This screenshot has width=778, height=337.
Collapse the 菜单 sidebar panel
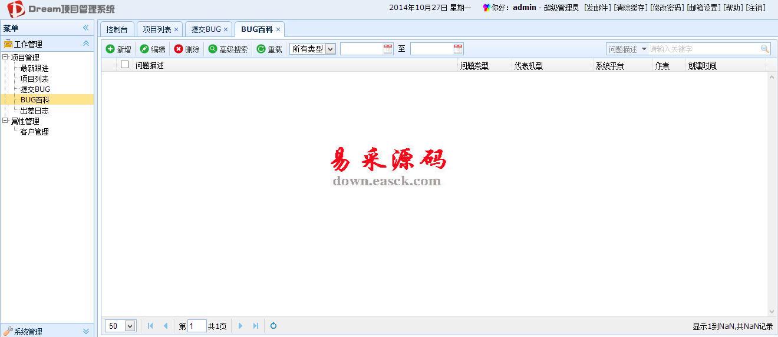tap(85, 28)
